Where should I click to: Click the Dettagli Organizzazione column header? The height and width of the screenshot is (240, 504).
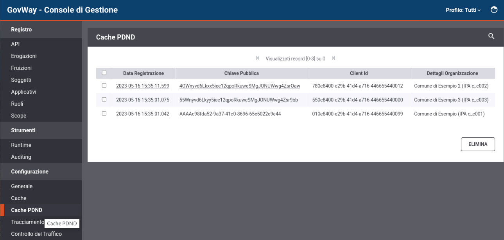point(452,73)
